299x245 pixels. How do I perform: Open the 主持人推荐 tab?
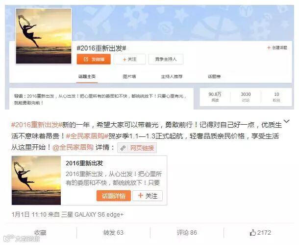click(172, 76)
